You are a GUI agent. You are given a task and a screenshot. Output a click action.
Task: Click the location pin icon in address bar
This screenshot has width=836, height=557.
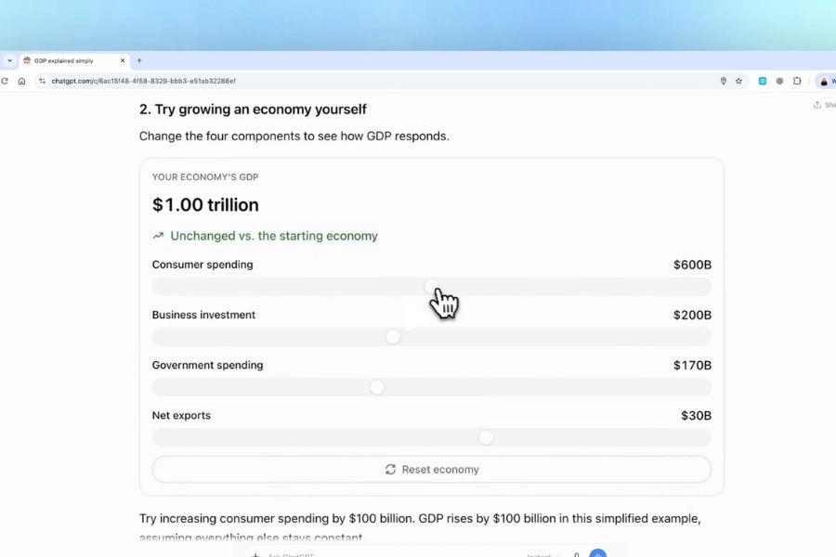click(x=724, y=81)
